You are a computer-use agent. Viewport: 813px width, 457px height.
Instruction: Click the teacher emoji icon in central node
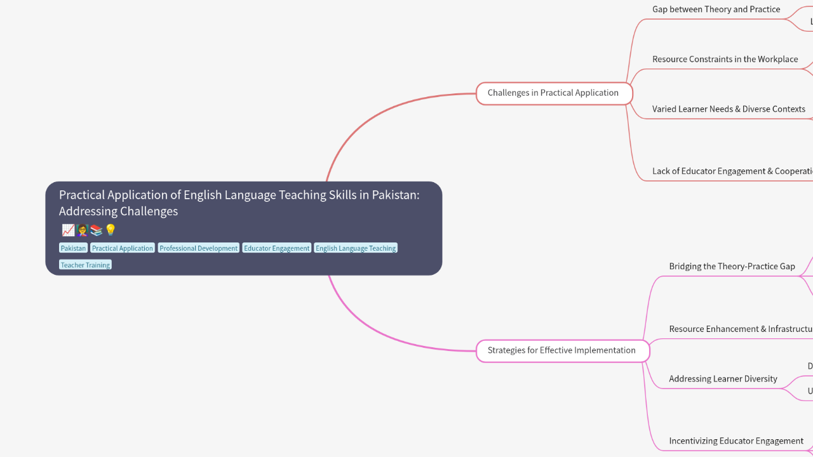[x=82, y=230]
